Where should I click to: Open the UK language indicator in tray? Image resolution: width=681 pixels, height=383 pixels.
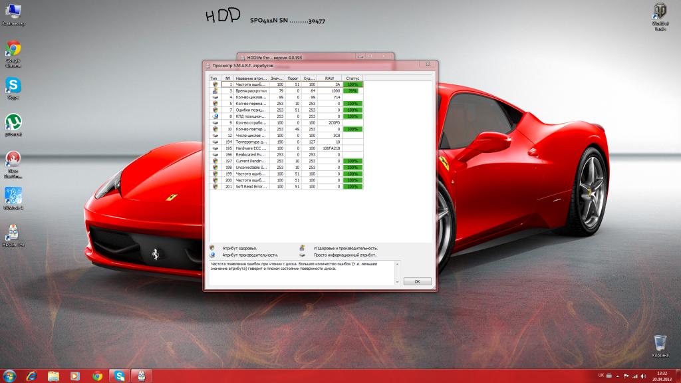point(601,375)
